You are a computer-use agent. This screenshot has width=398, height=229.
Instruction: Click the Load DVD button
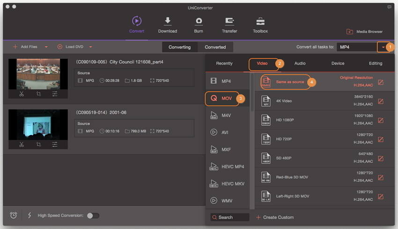pos(71,47)
